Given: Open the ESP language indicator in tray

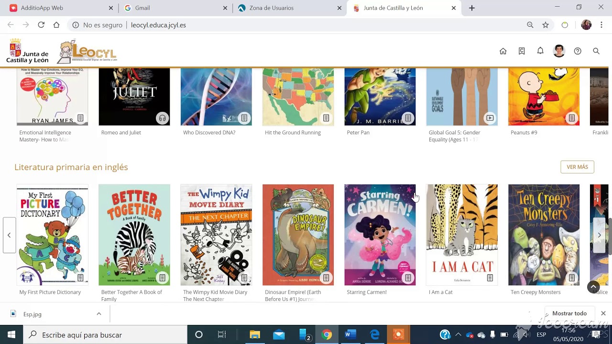Looking at the screenshot, I should [x=542, y=335].
